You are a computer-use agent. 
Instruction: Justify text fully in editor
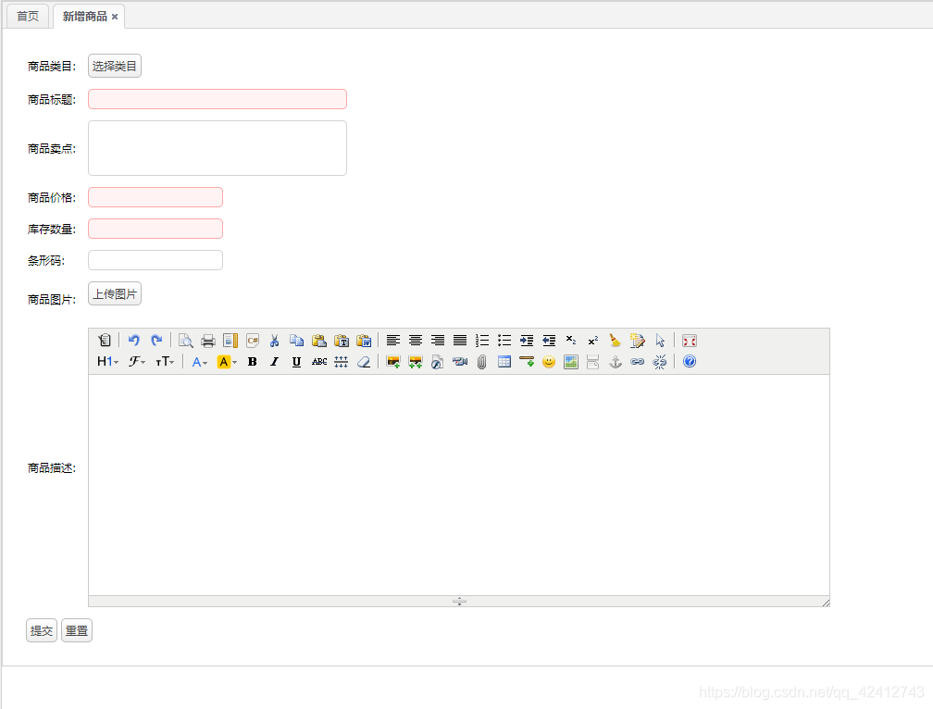click(x=460, y=341)
